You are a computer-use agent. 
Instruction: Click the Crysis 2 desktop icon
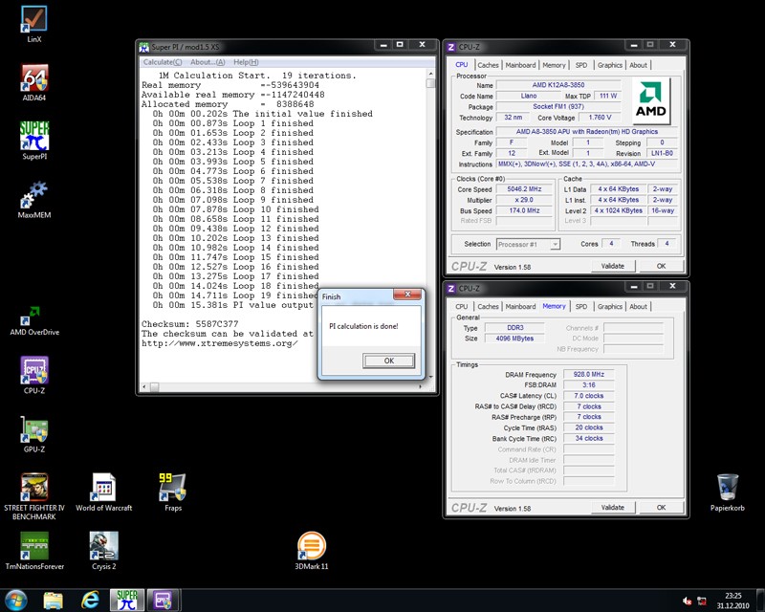104,551
